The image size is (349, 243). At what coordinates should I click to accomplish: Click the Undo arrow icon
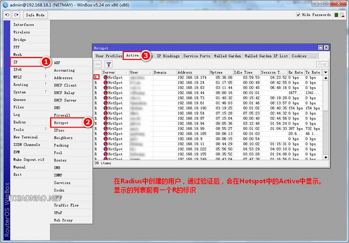[8, 15]
